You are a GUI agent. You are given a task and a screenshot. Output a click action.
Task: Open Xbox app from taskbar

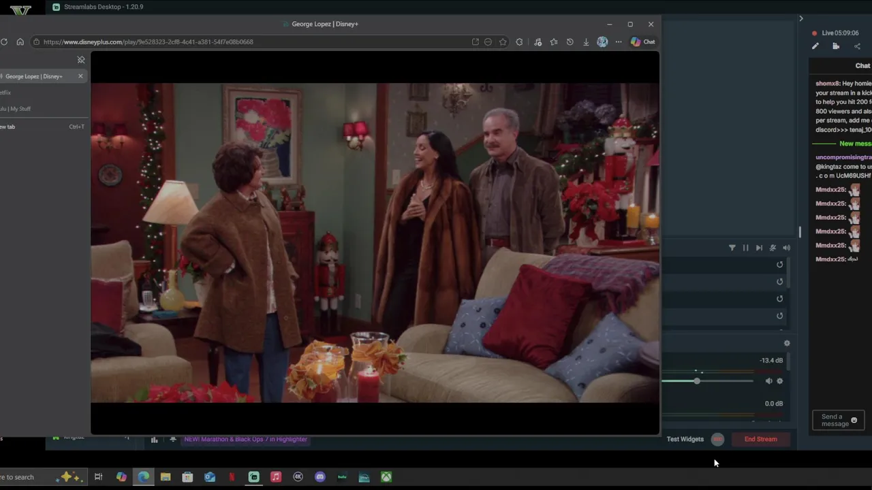pos(386,477)
